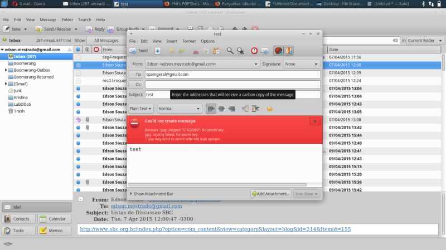Click the edson.mestrado@gmail.com To link in preview
The height and width of the screenshot is (250, 446).
coord(146,206)
